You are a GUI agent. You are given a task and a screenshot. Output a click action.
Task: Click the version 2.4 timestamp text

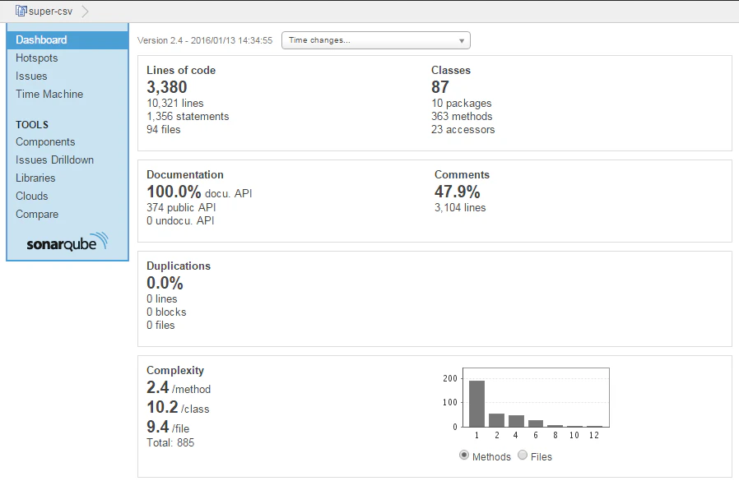pos(205,40)
